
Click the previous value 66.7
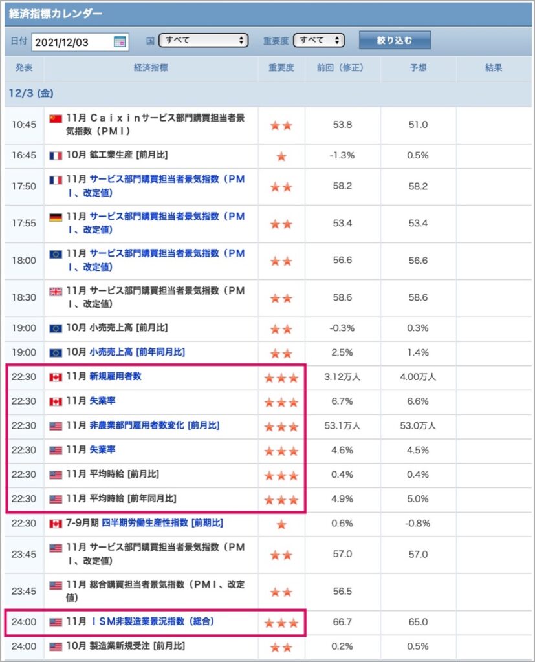click(x=342, y=622)
